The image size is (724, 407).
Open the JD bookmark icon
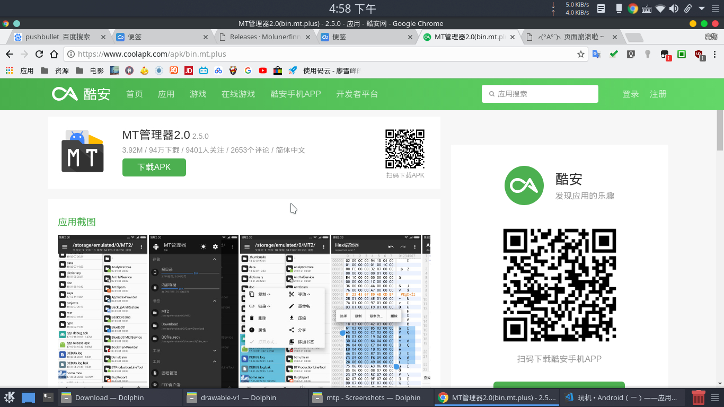coord(188,70)
